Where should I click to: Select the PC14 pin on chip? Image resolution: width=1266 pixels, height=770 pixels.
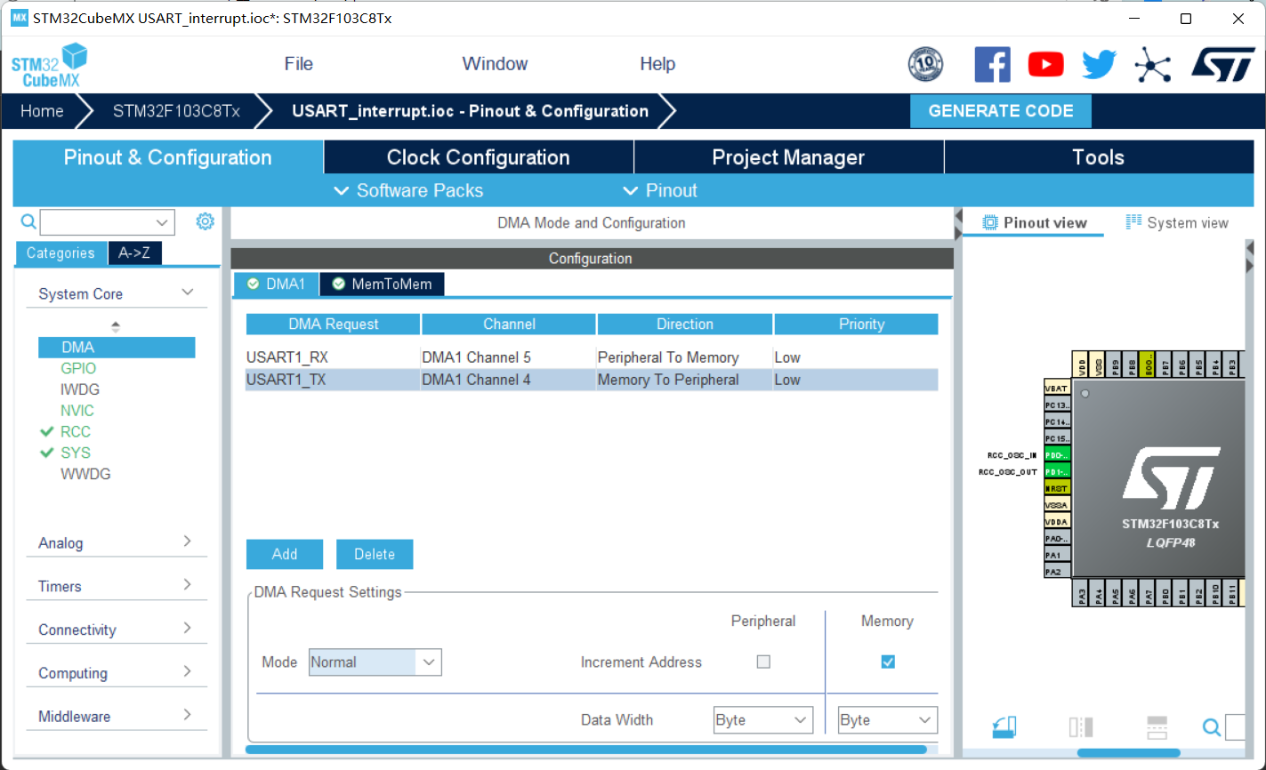[x=1057, y=422]
